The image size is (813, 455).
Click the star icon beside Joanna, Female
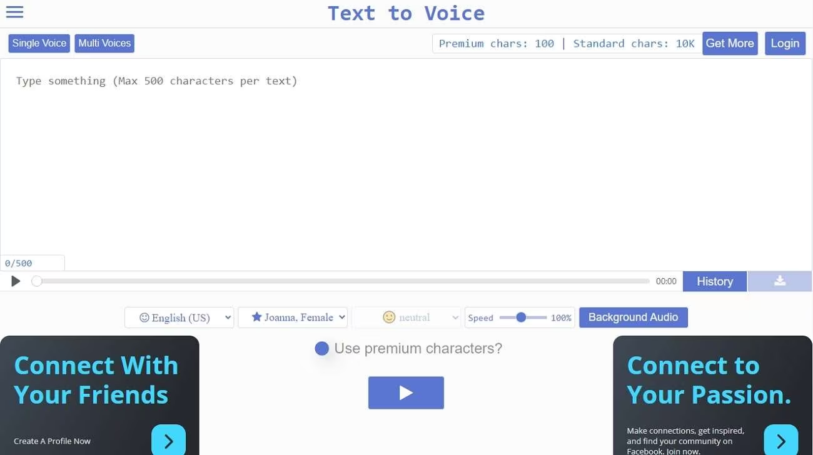(256, 317)
